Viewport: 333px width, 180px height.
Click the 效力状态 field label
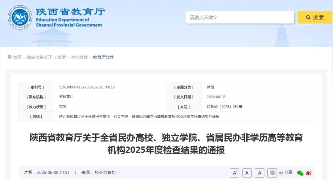(36, 107)
